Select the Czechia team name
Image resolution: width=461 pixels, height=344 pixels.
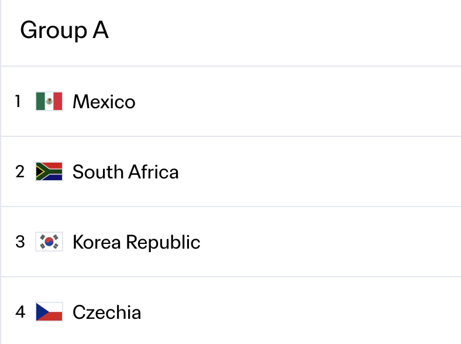(106, 312)
